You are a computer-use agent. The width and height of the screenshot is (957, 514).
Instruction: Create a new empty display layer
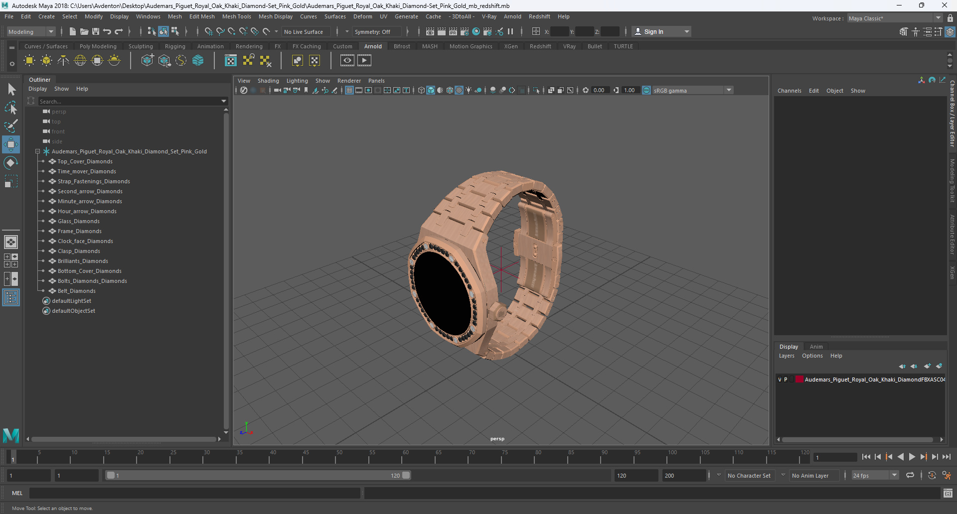coord(927,366)
